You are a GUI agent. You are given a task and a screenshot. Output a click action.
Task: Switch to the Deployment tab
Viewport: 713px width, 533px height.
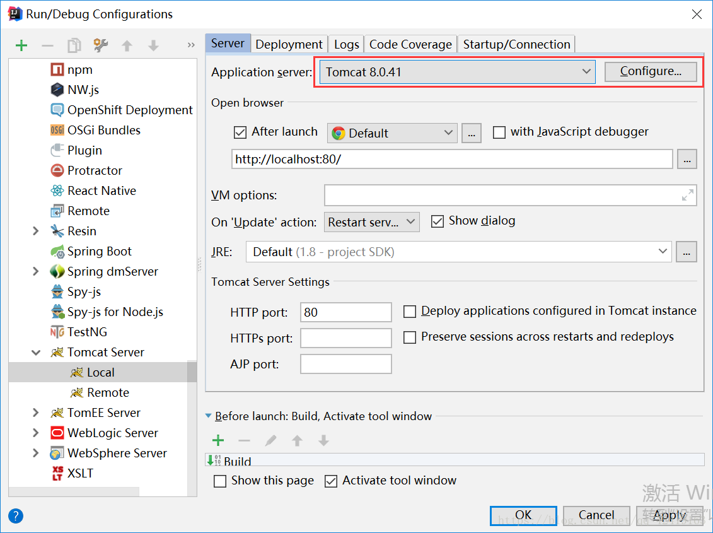(x=289, y=44)
